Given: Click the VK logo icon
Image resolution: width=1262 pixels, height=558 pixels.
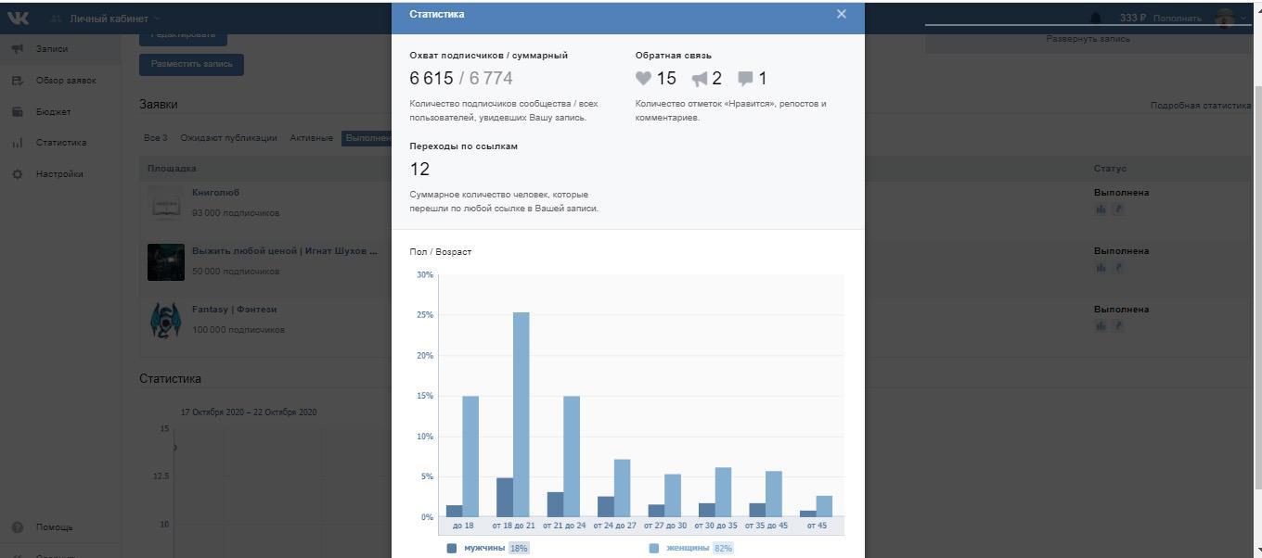Looking at the screenshot, I should 19,19.
